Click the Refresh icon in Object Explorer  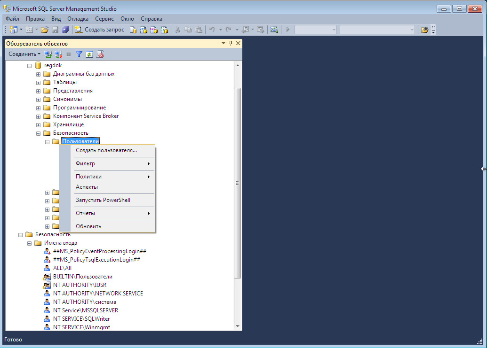[89, 54]
